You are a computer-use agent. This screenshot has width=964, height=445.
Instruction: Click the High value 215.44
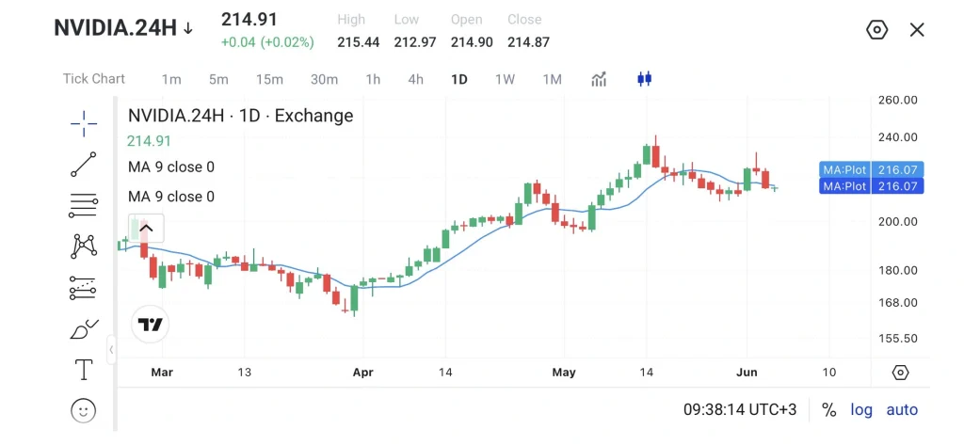point(359,42)
